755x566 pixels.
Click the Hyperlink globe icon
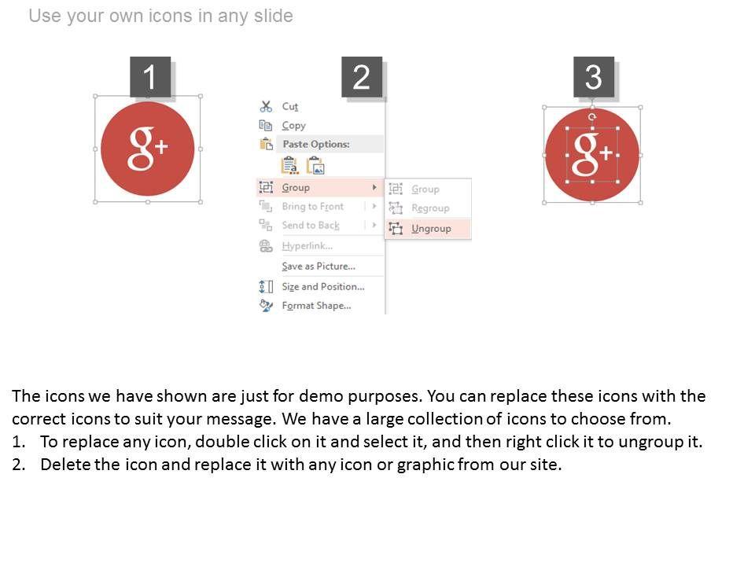(266, 246)
